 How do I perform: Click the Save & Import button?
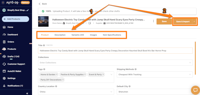[183, 22]
